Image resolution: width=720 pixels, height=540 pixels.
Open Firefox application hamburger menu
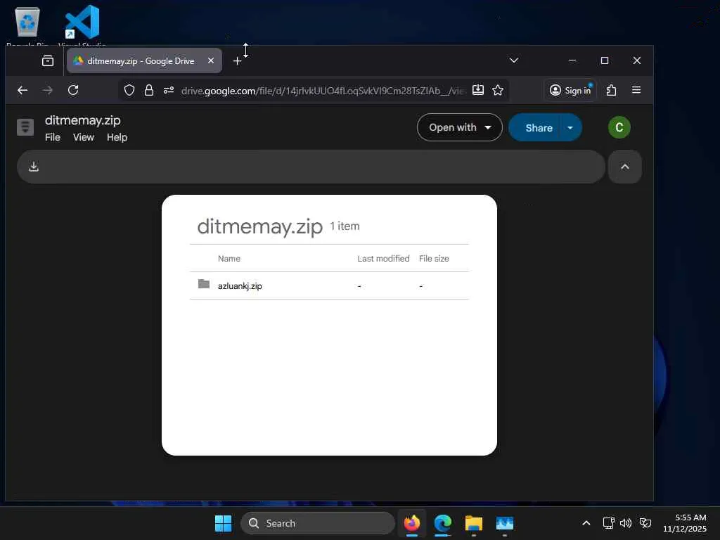[x=636, y=90]
